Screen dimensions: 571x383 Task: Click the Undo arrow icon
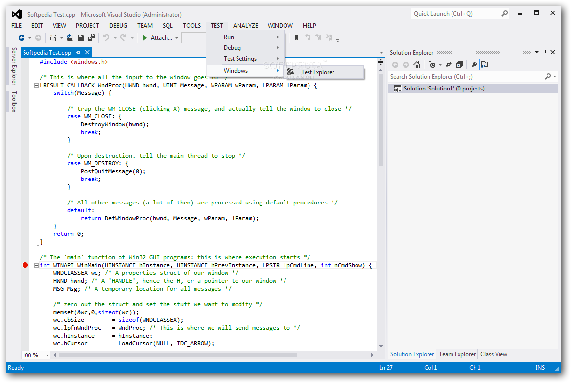[x=106, y=38]
